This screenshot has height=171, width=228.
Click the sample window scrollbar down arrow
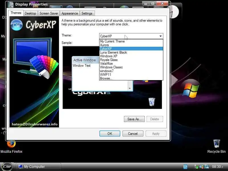(x=130, y=88)
